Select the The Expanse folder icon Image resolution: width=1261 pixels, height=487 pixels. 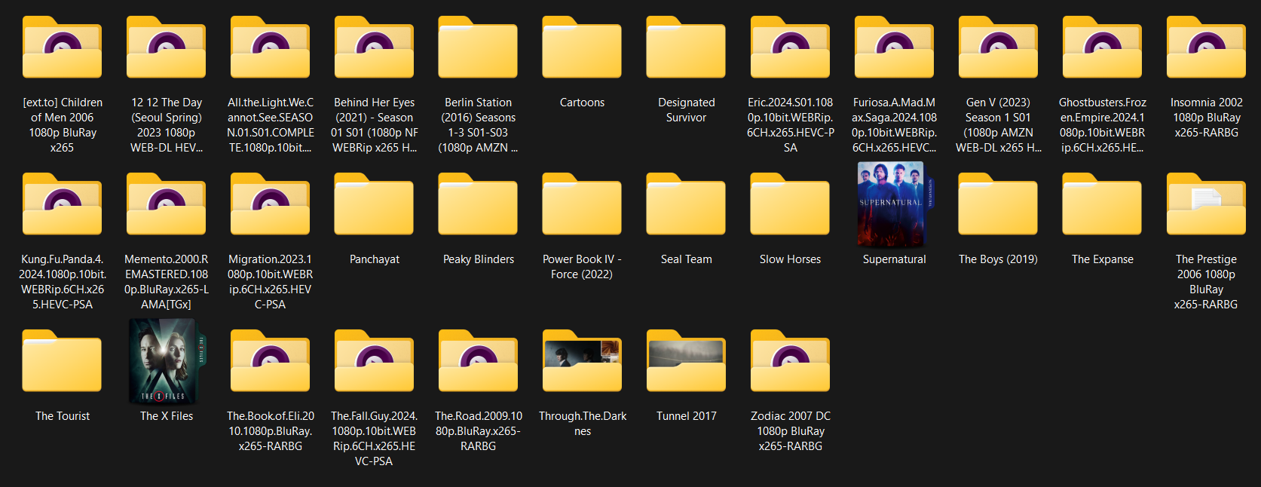[x=1102, y=204]
